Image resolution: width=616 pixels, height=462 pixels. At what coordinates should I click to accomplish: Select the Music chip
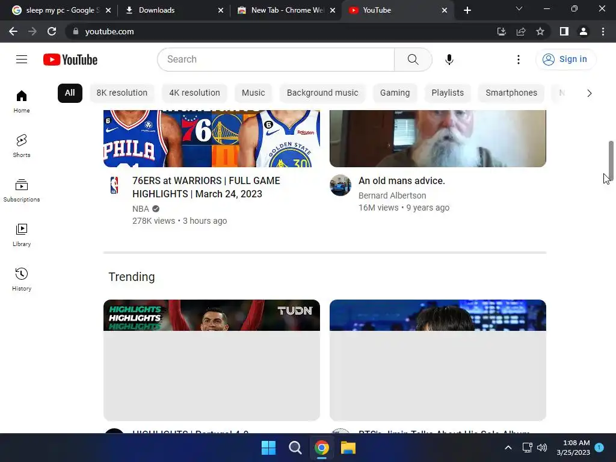253,93
